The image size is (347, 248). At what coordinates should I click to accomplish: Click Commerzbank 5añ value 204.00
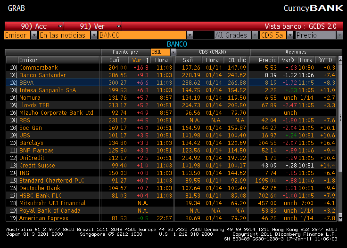click(x=117, y=68)
